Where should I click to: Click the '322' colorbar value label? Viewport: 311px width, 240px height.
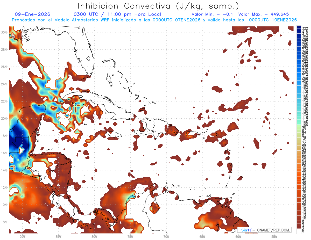[x=305, y=28]
